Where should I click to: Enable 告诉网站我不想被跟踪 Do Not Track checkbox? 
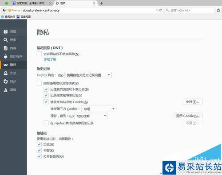pos(39,54)
